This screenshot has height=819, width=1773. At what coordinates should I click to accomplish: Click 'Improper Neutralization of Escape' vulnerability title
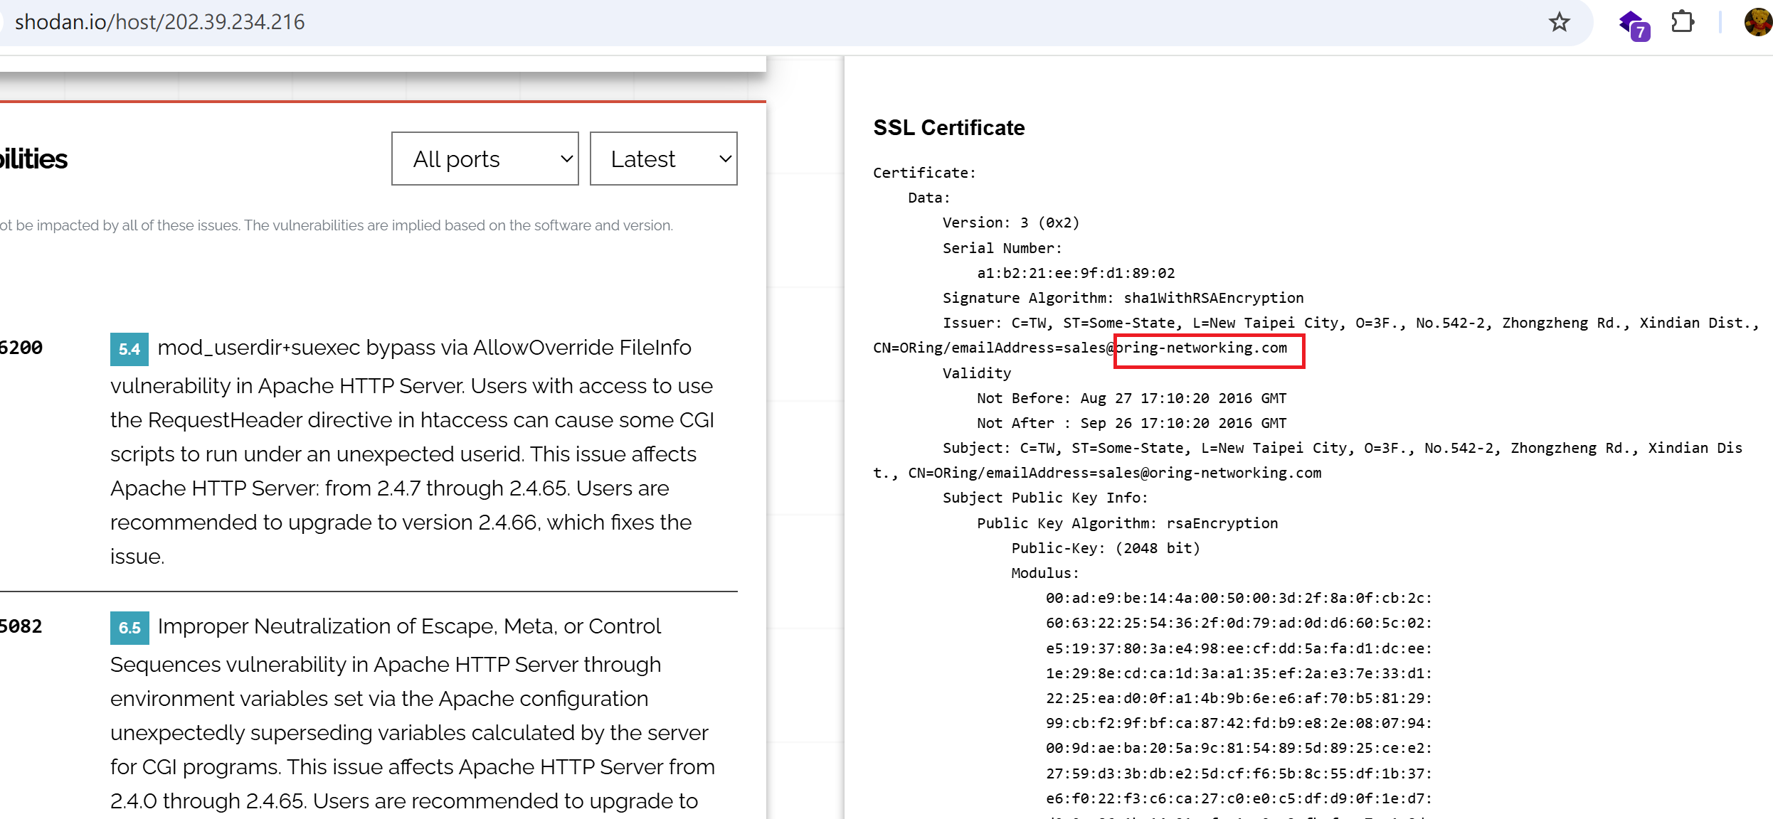tap(409, 626)
